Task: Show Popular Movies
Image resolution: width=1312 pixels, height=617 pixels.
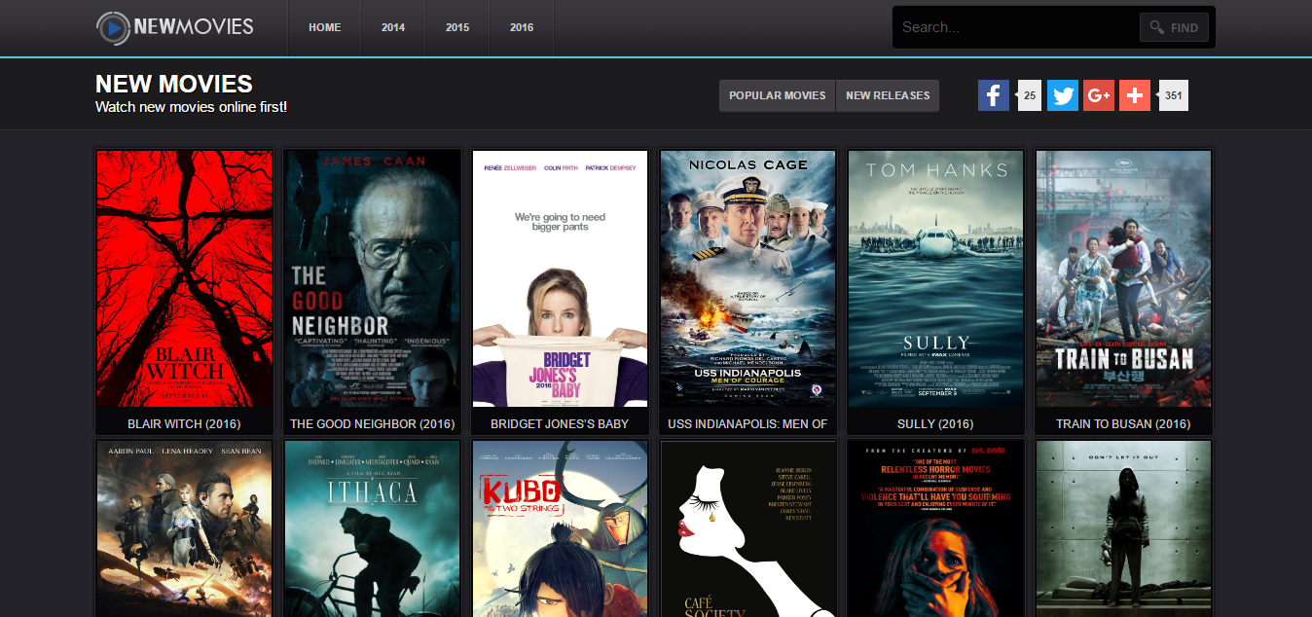Action: [778, 95]
